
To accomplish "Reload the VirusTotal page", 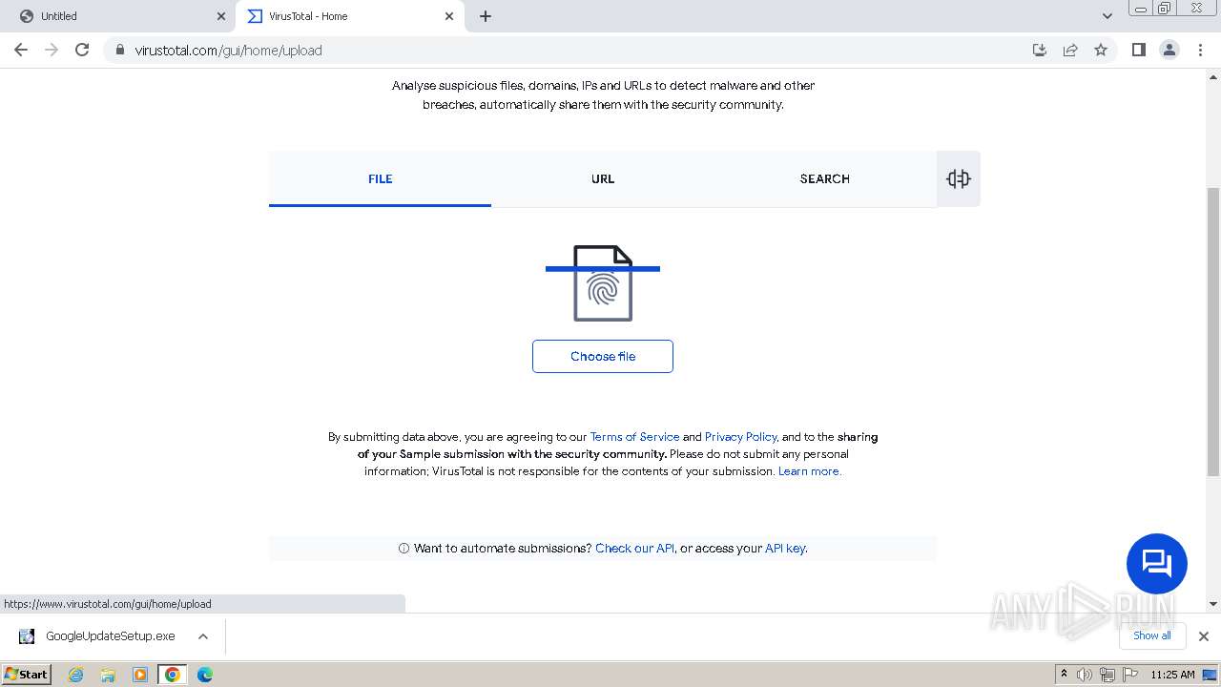I will pyautogui.click(x=82, y=50).
